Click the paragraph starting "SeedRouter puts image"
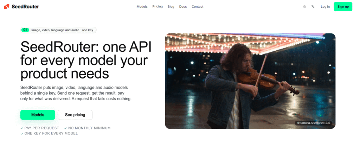Screen dimensions: 360x146 (76, 93)
